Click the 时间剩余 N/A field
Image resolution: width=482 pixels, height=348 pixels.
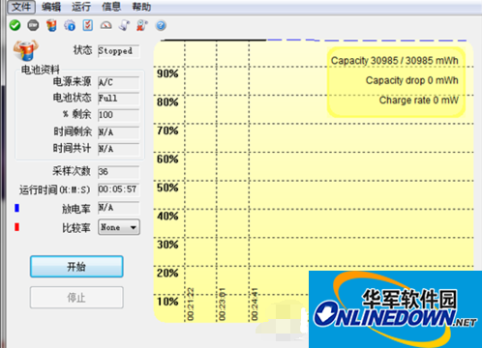pos(119,132)
